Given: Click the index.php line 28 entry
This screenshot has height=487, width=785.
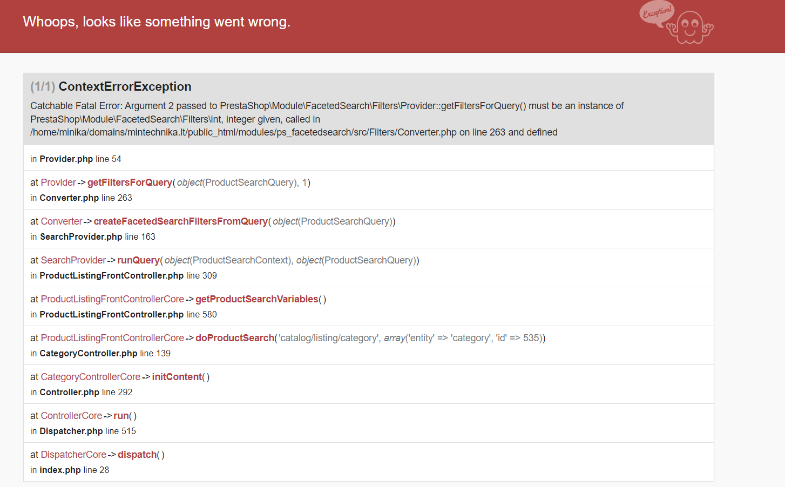Looking at the screenshot, I should (x=70, y=470).
